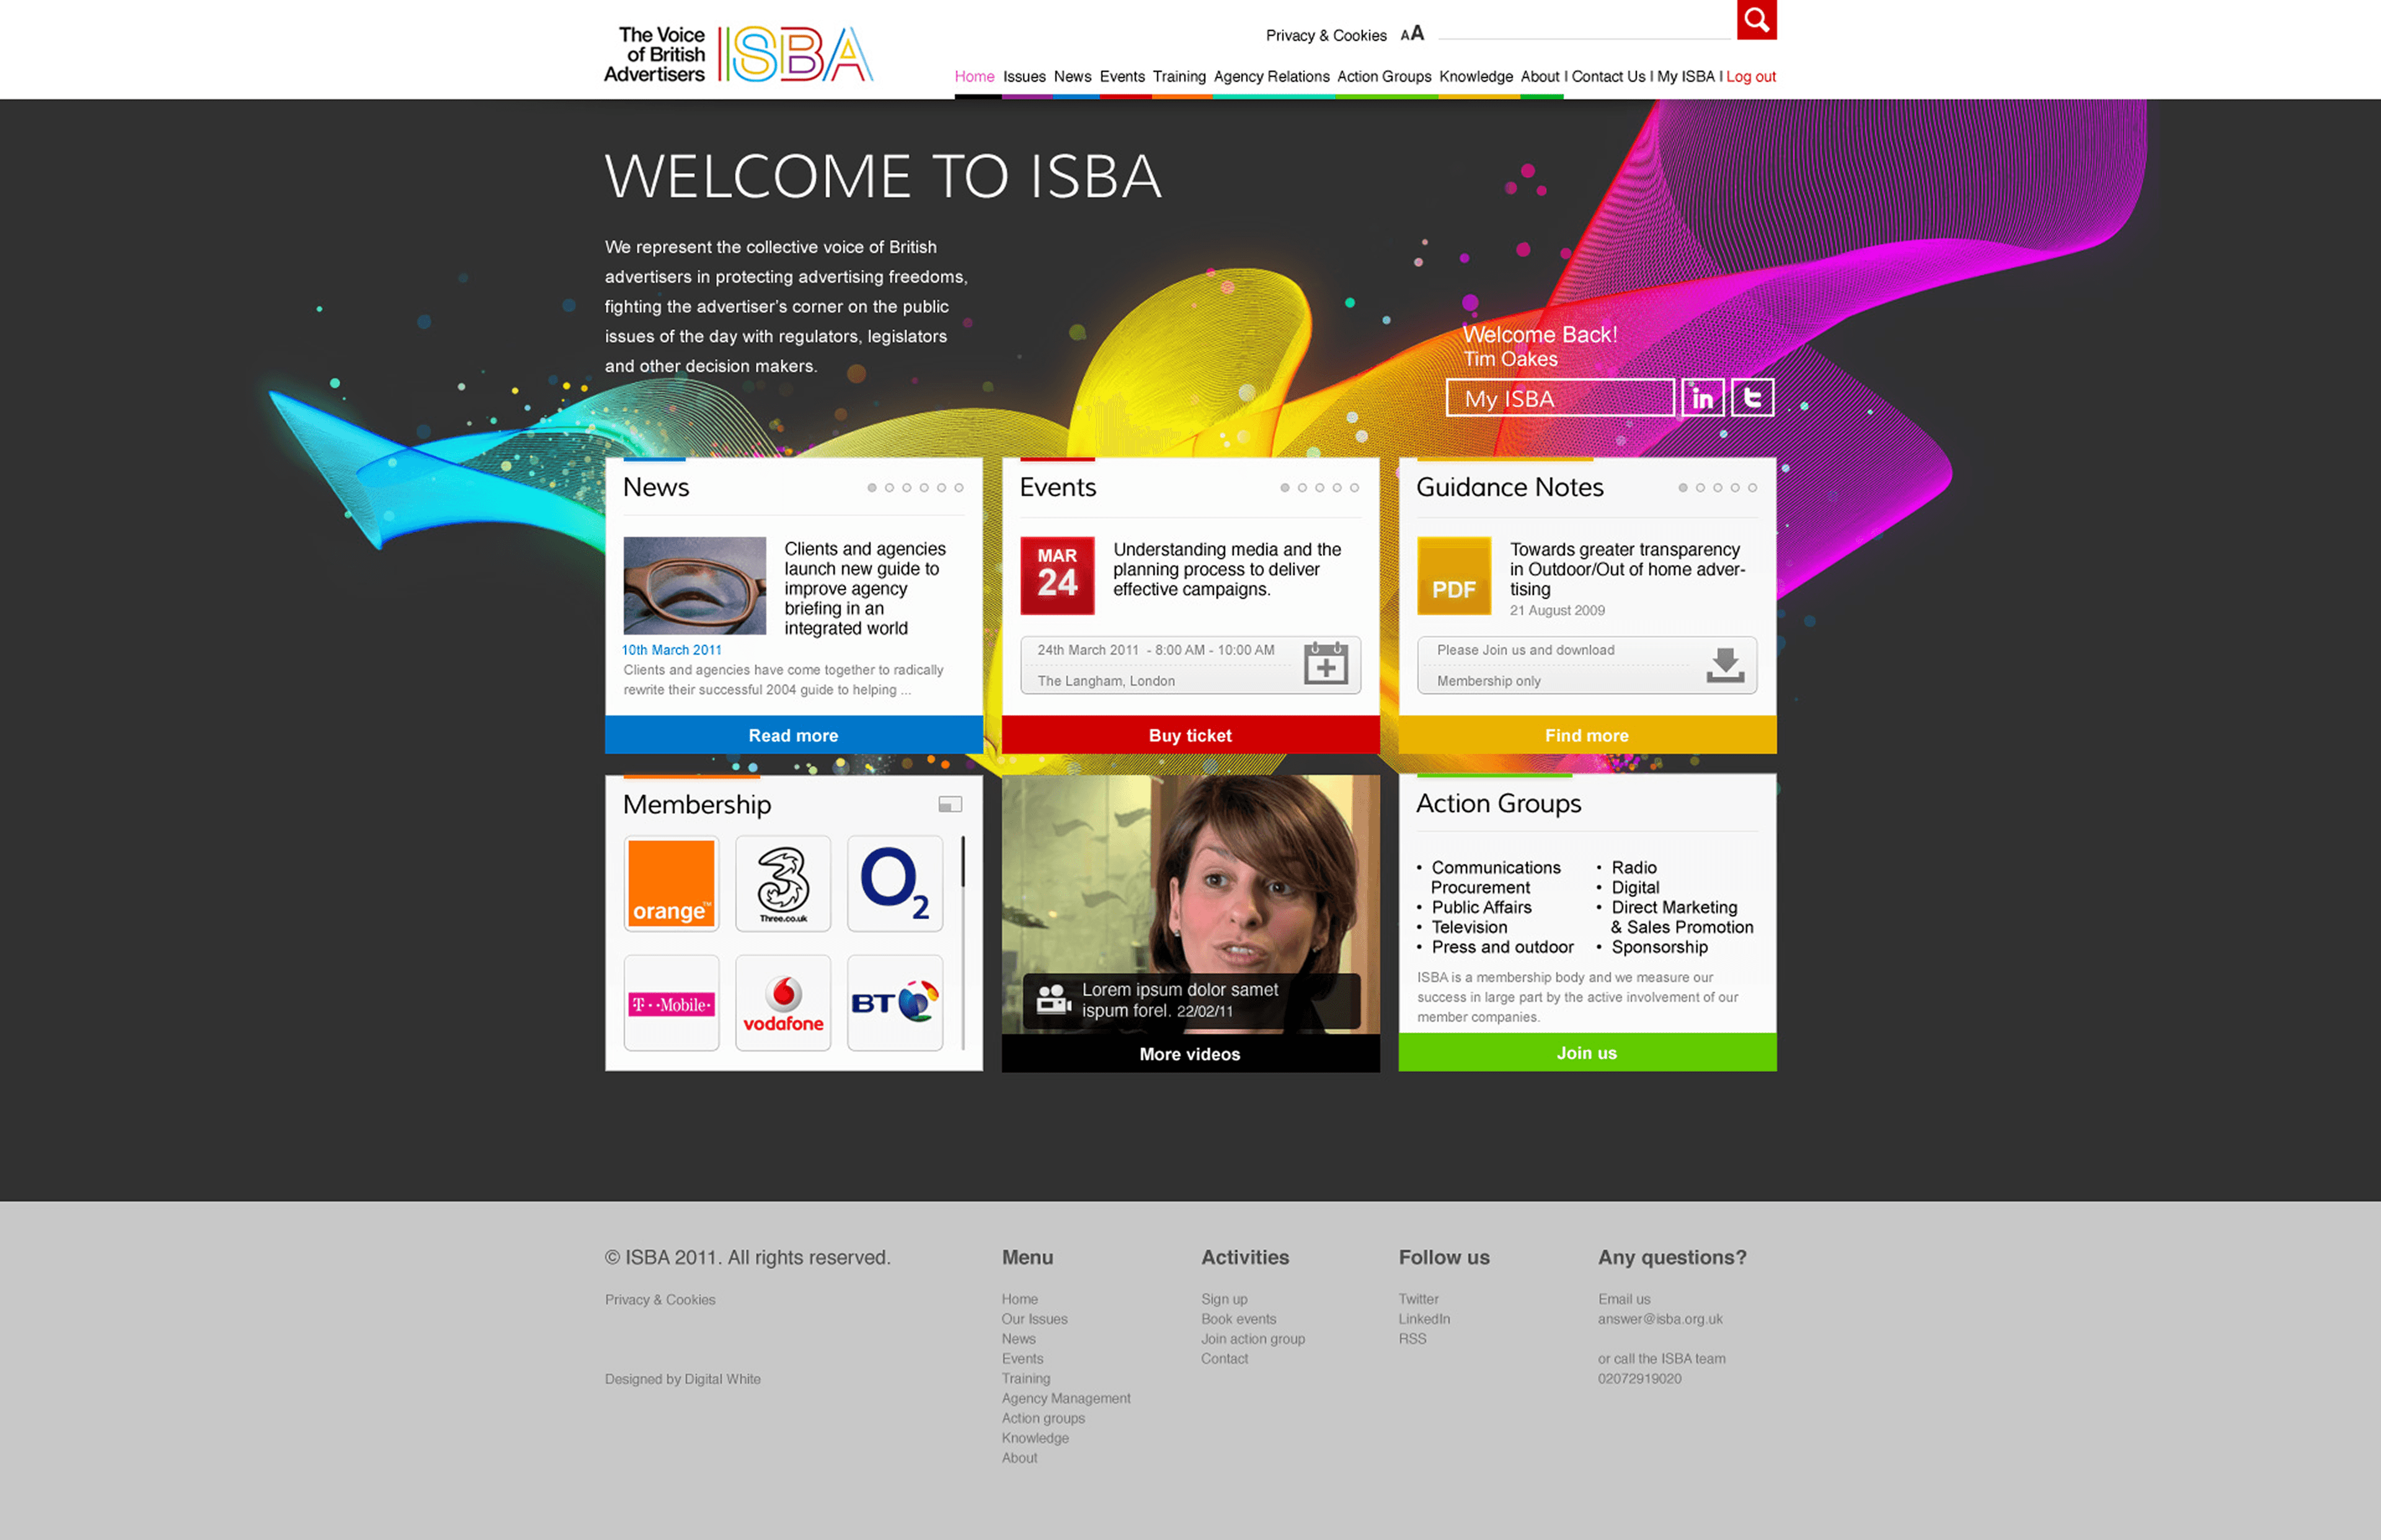The width and height of the screenshot is (2381, 1540).
Task: Click the red search magnifier icon
Action: click(x=1756, y=19)
